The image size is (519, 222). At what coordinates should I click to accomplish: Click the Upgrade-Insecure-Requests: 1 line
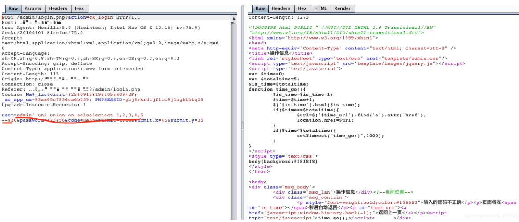point(44,105)
